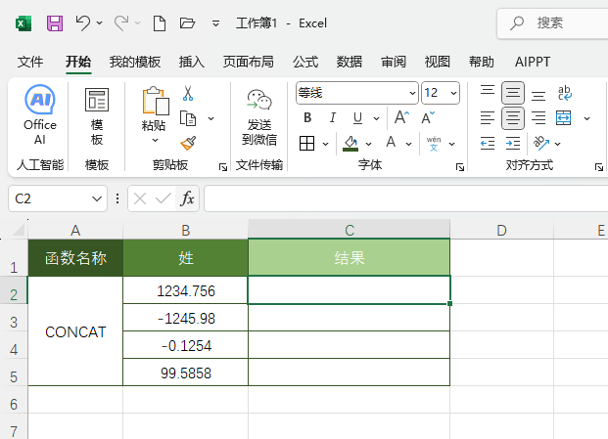Open the 字体 dialog launcher
This screenshot has height=439, width=608.
click(460, 167)
